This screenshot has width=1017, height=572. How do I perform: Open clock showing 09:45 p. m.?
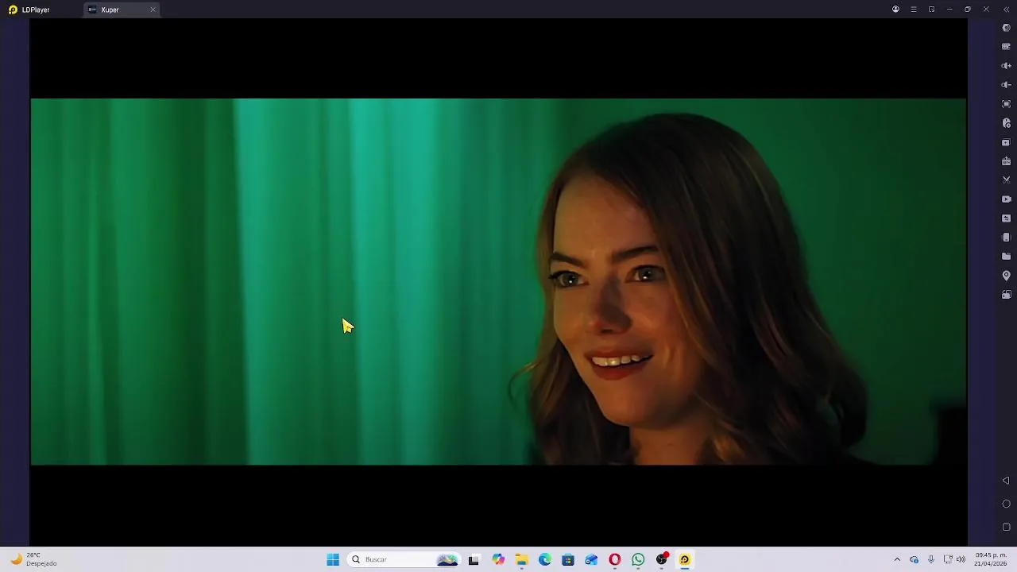[991, 559]
